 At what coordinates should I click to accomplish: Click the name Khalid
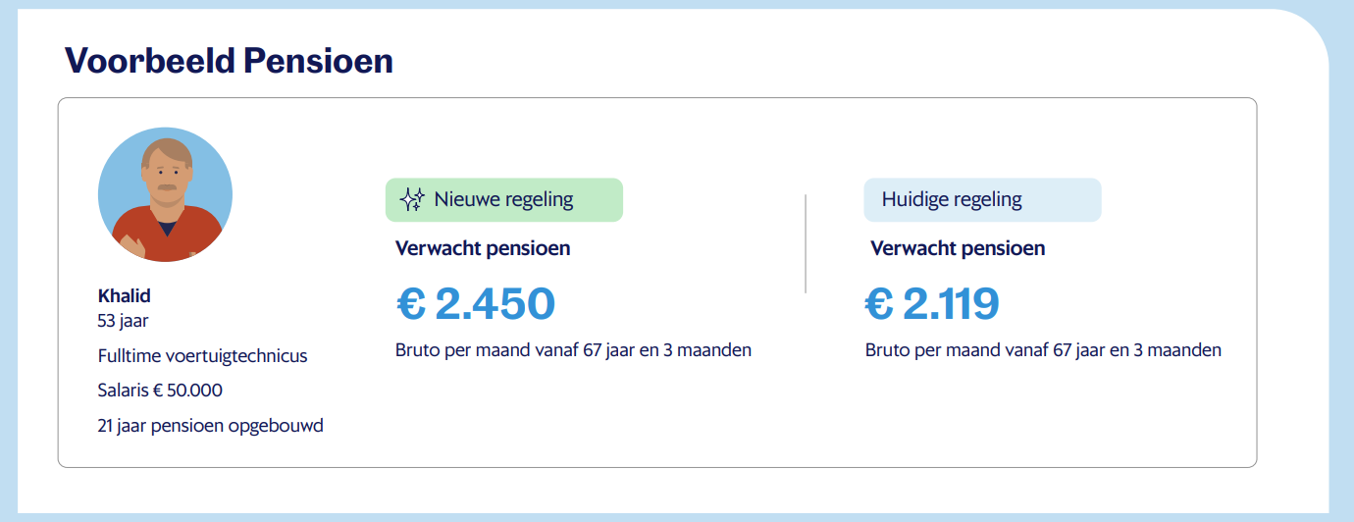[125, 295]
